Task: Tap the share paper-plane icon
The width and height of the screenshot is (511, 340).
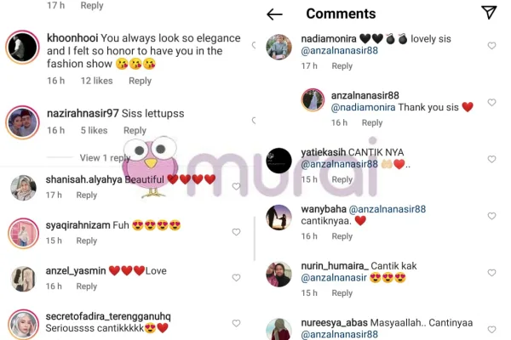Action: (x=489, y=13)
